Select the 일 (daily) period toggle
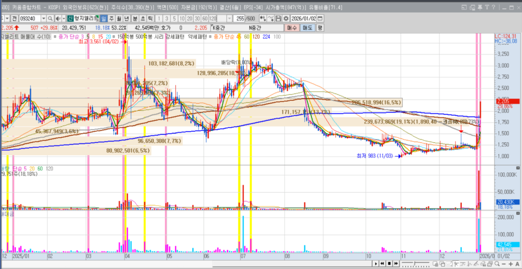Screen dimensions: 522x269 103,18
